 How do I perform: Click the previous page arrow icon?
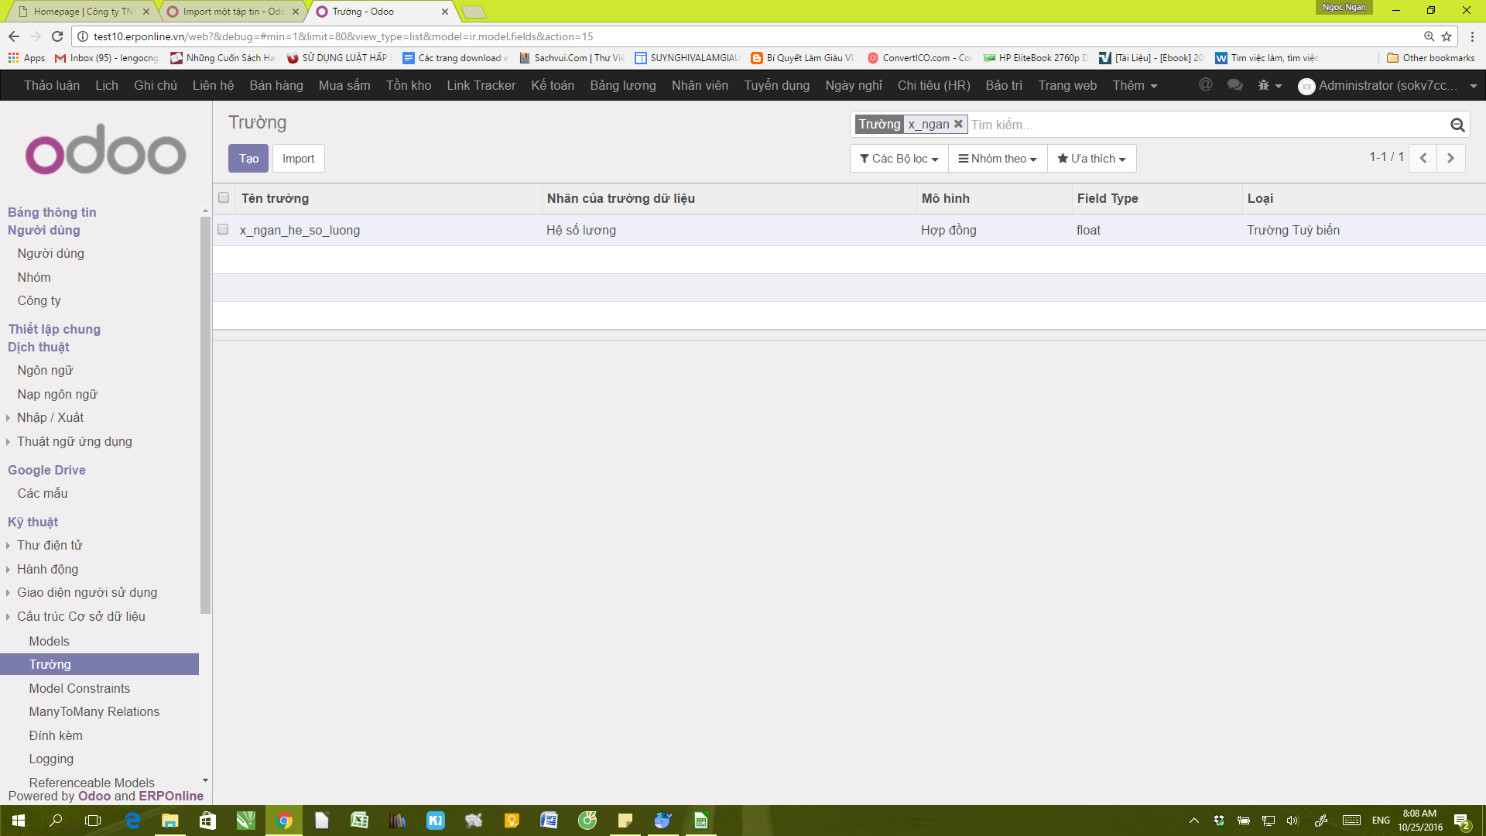point(1423,158)
